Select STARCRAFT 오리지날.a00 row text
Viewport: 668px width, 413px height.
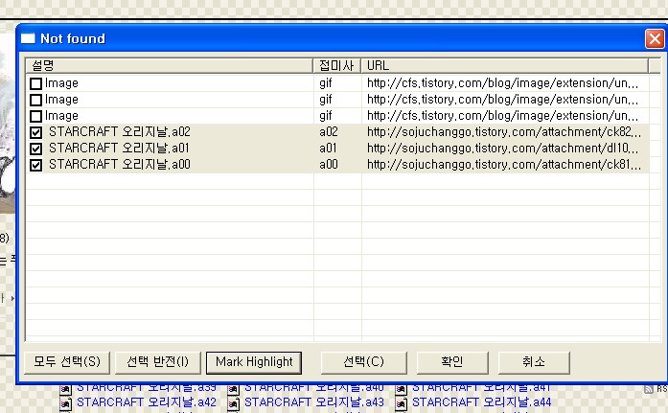[120, 165]
